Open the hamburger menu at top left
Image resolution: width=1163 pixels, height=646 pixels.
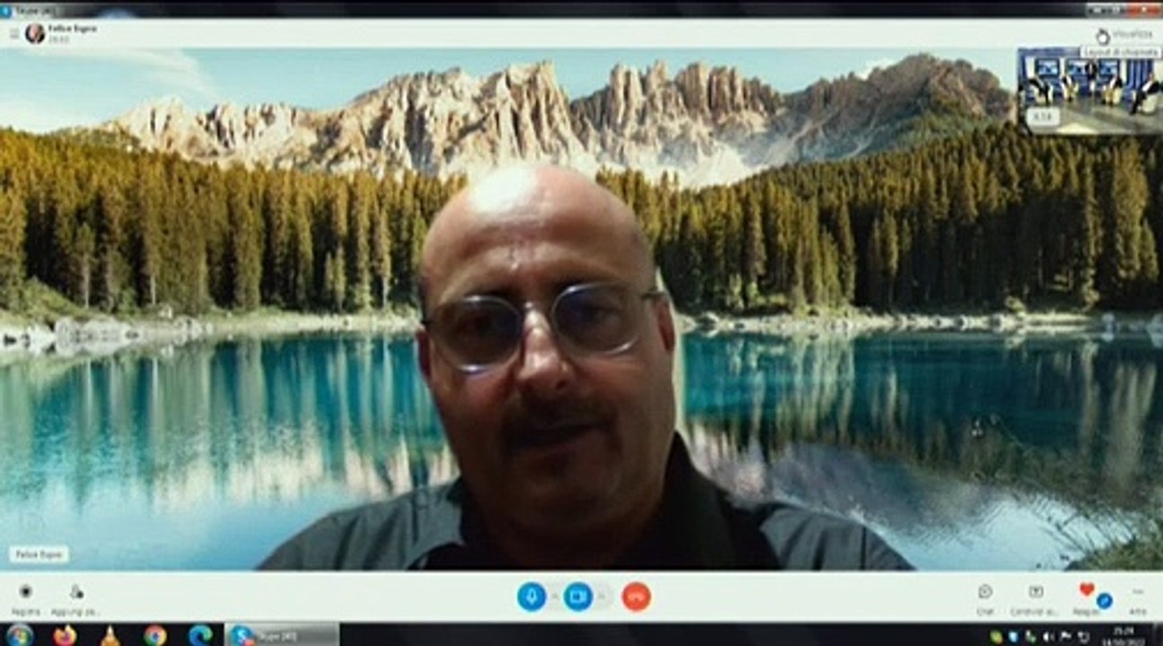pos(13,34)
